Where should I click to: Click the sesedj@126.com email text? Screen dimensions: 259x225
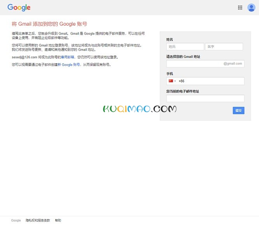click(x=24, y=57)
